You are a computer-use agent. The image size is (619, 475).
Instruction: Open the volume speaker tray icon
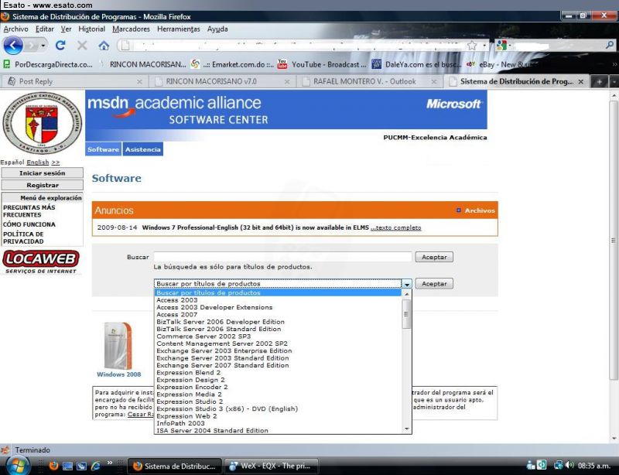pyautogui.click(x=569, y=466)
